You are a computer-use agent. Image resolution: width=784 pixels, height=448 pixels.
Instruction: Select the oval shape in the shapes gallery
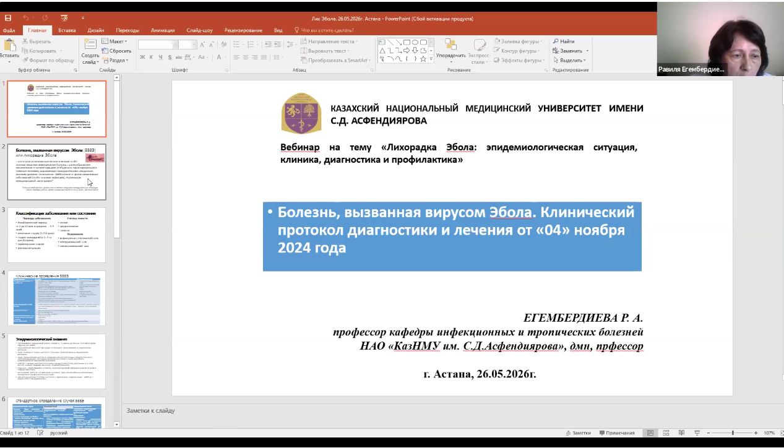pos(415,43)
